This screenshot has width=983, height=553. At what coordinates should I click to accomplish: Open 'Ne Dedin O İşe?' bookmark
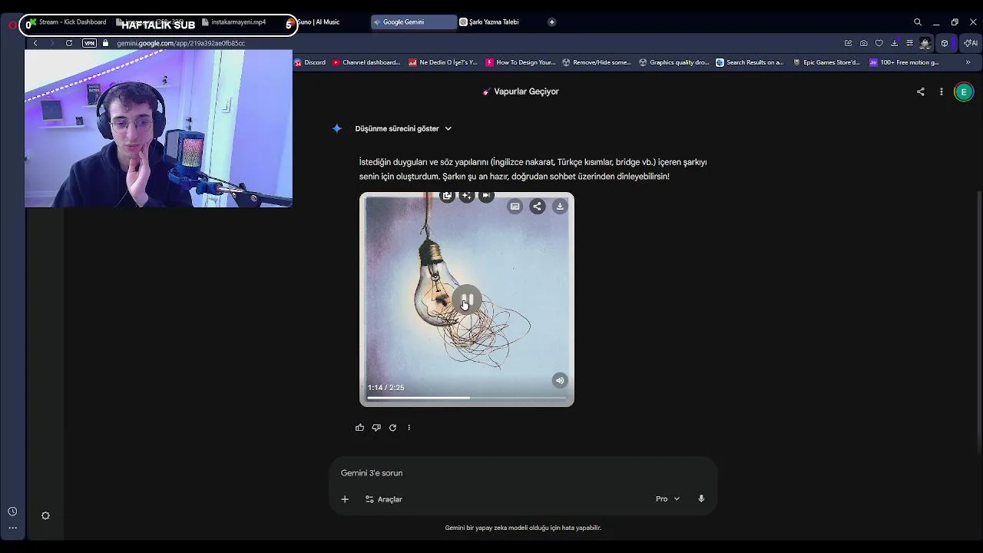click(x=443, y=62)
